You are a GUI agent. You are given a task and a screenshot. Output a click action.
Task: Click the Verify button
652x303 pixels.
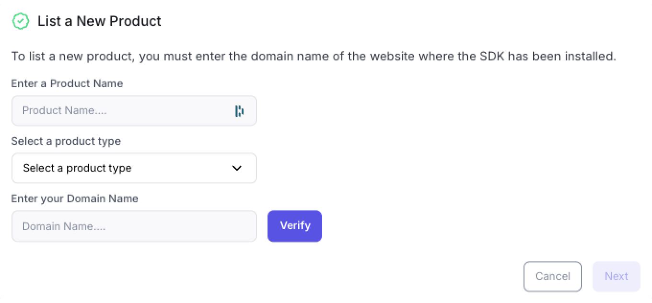tap(295, 226)
